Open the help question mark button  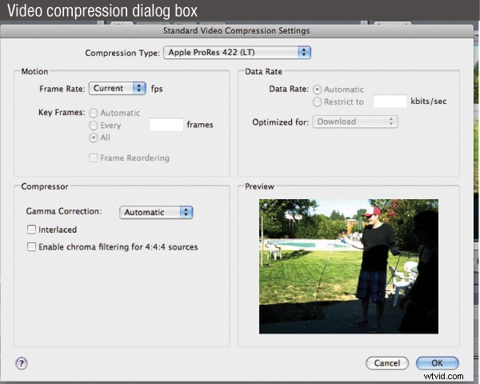pyautogui.click(x=22, y=363)
